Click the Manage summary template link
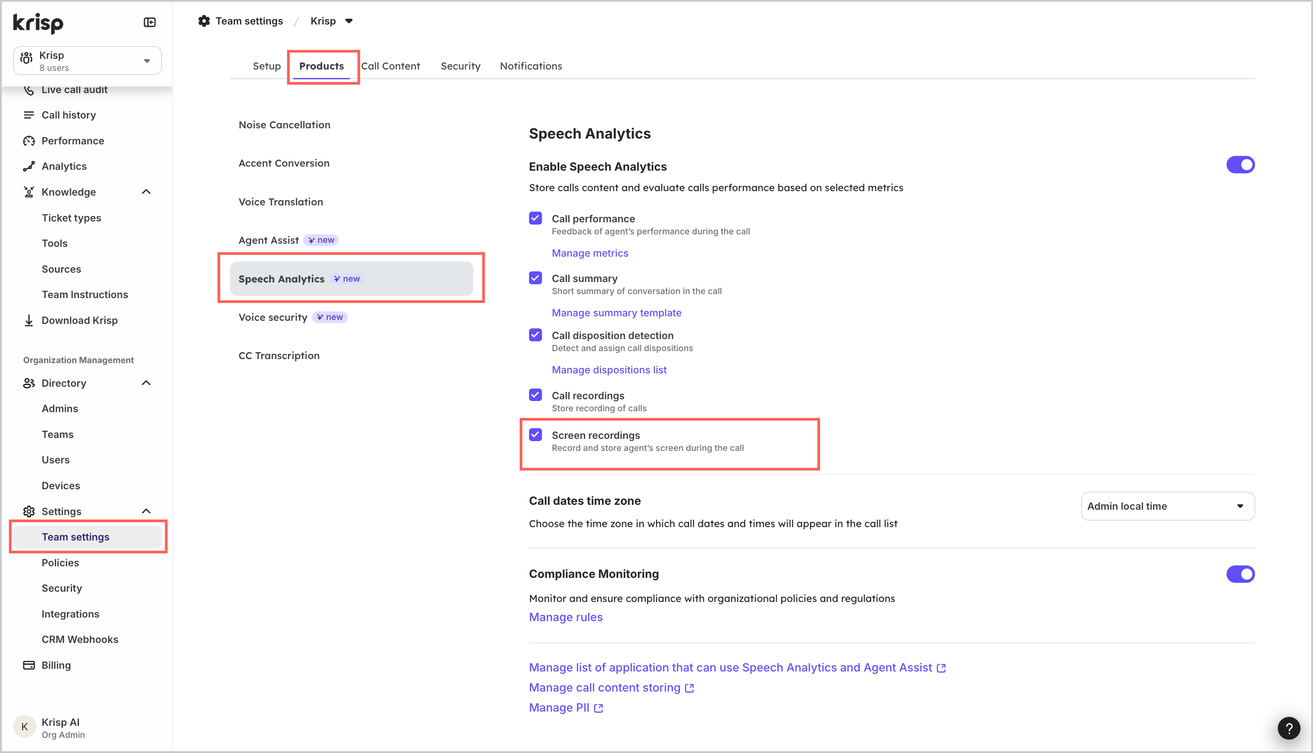This screenshot has width=1313, height=753. pos(616,313)
